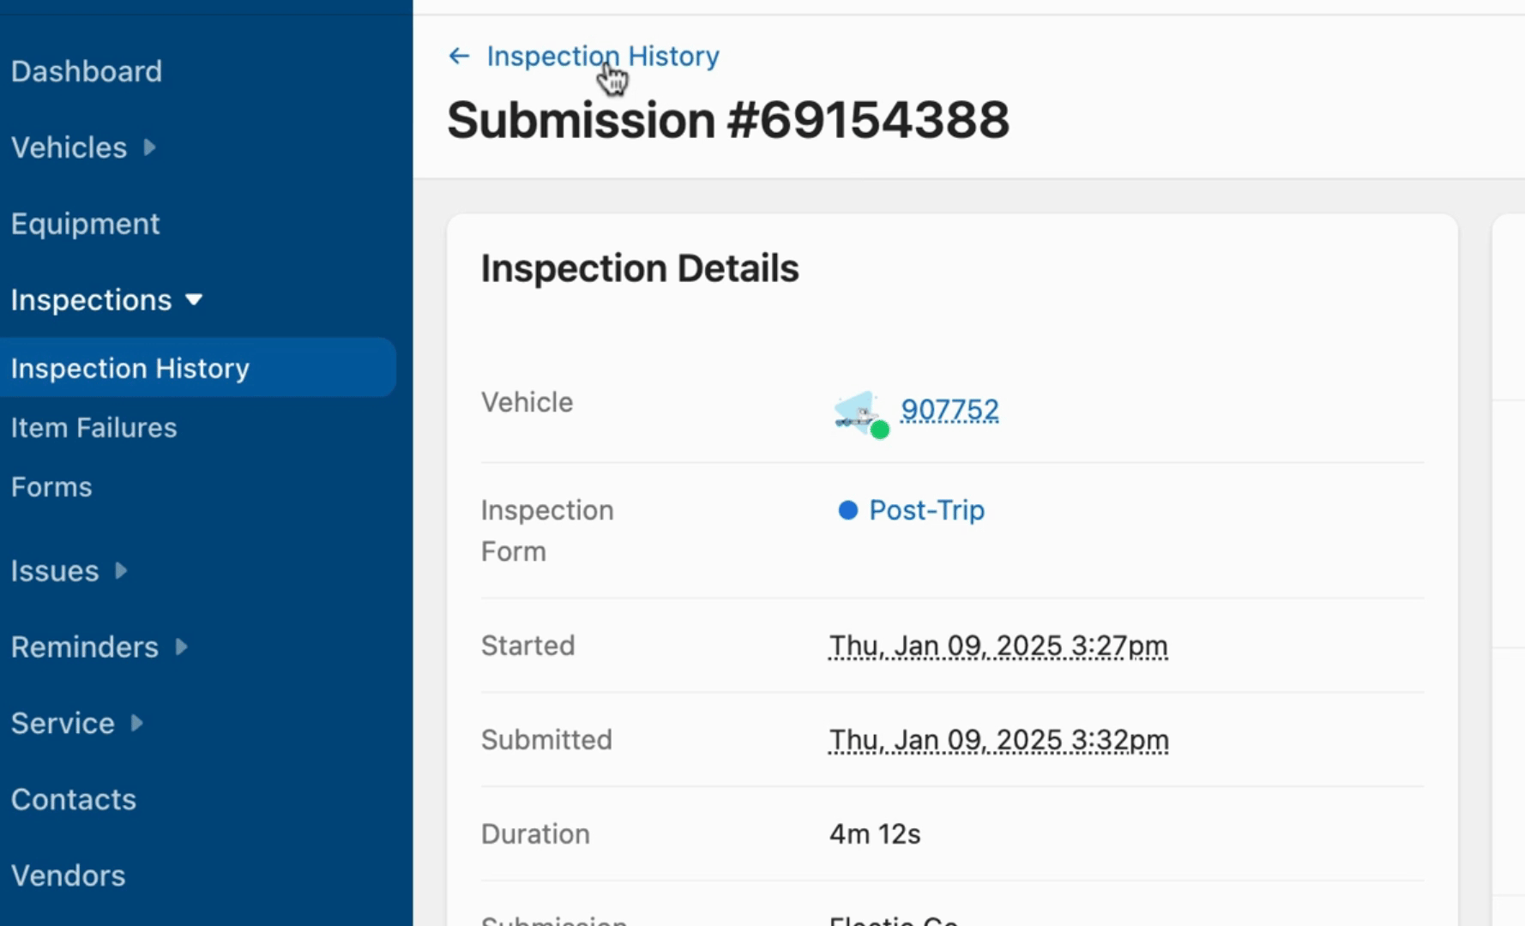The width and height of the screenshot is (1525, 926).
Task: Open Item Failures in sidebar
Action: click(93, 428)
